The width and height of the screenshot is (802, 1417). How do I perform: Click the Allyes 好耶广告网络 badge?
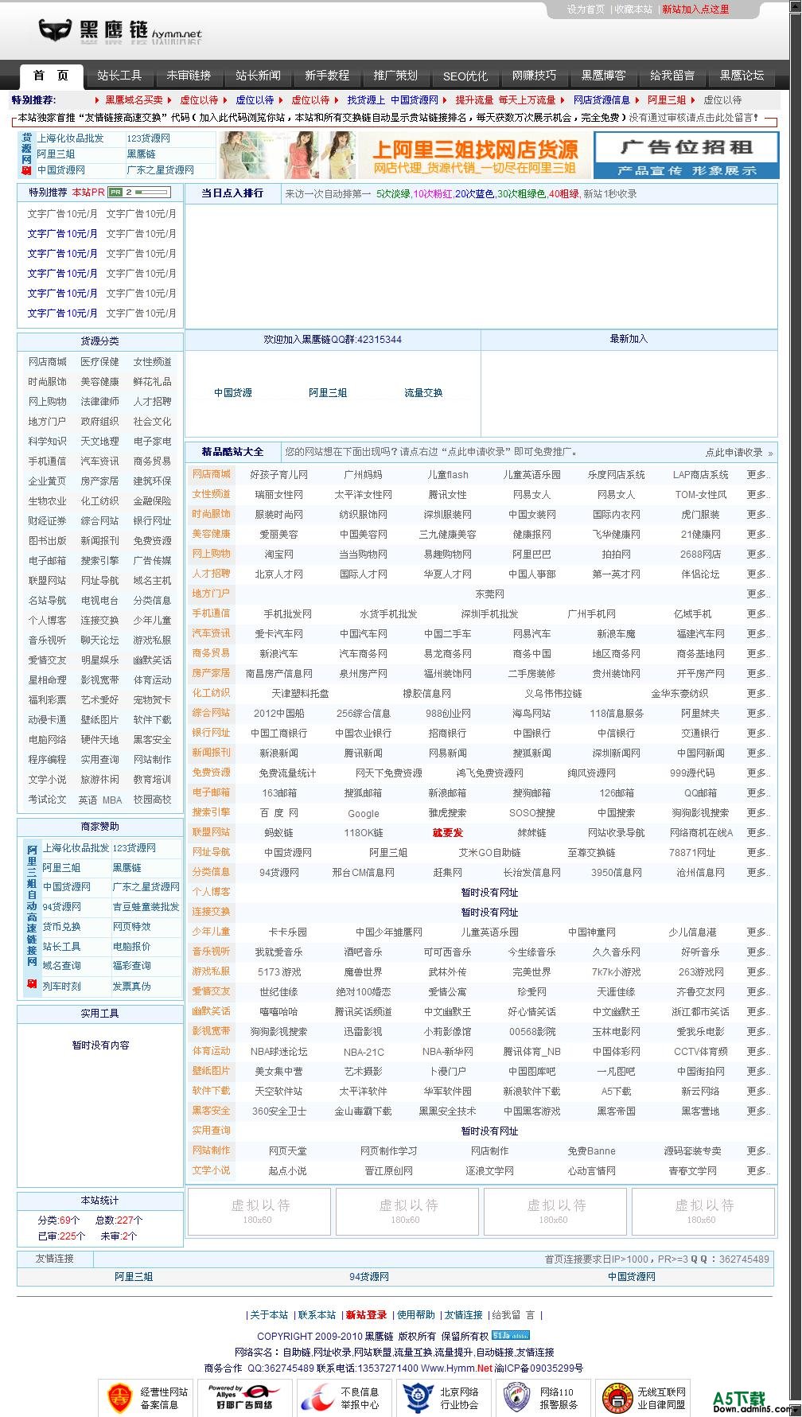point(245,1398)
